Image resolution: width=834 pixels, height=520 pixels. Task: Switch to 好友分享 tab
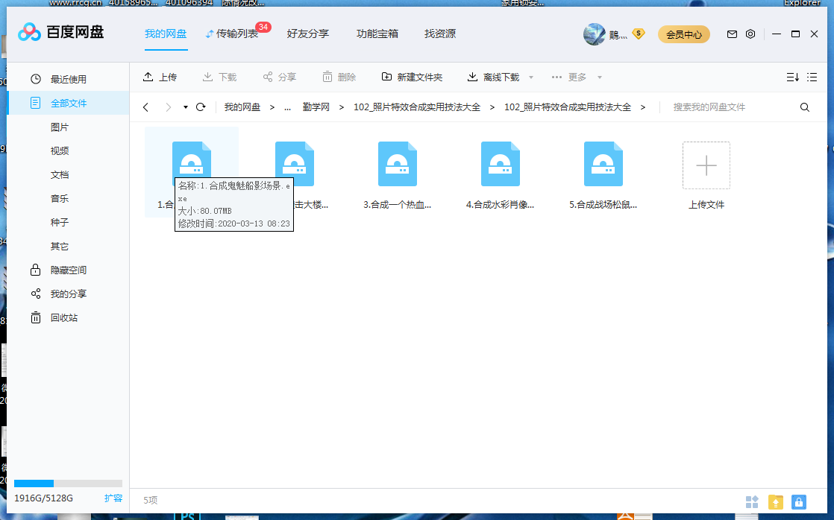308,34
